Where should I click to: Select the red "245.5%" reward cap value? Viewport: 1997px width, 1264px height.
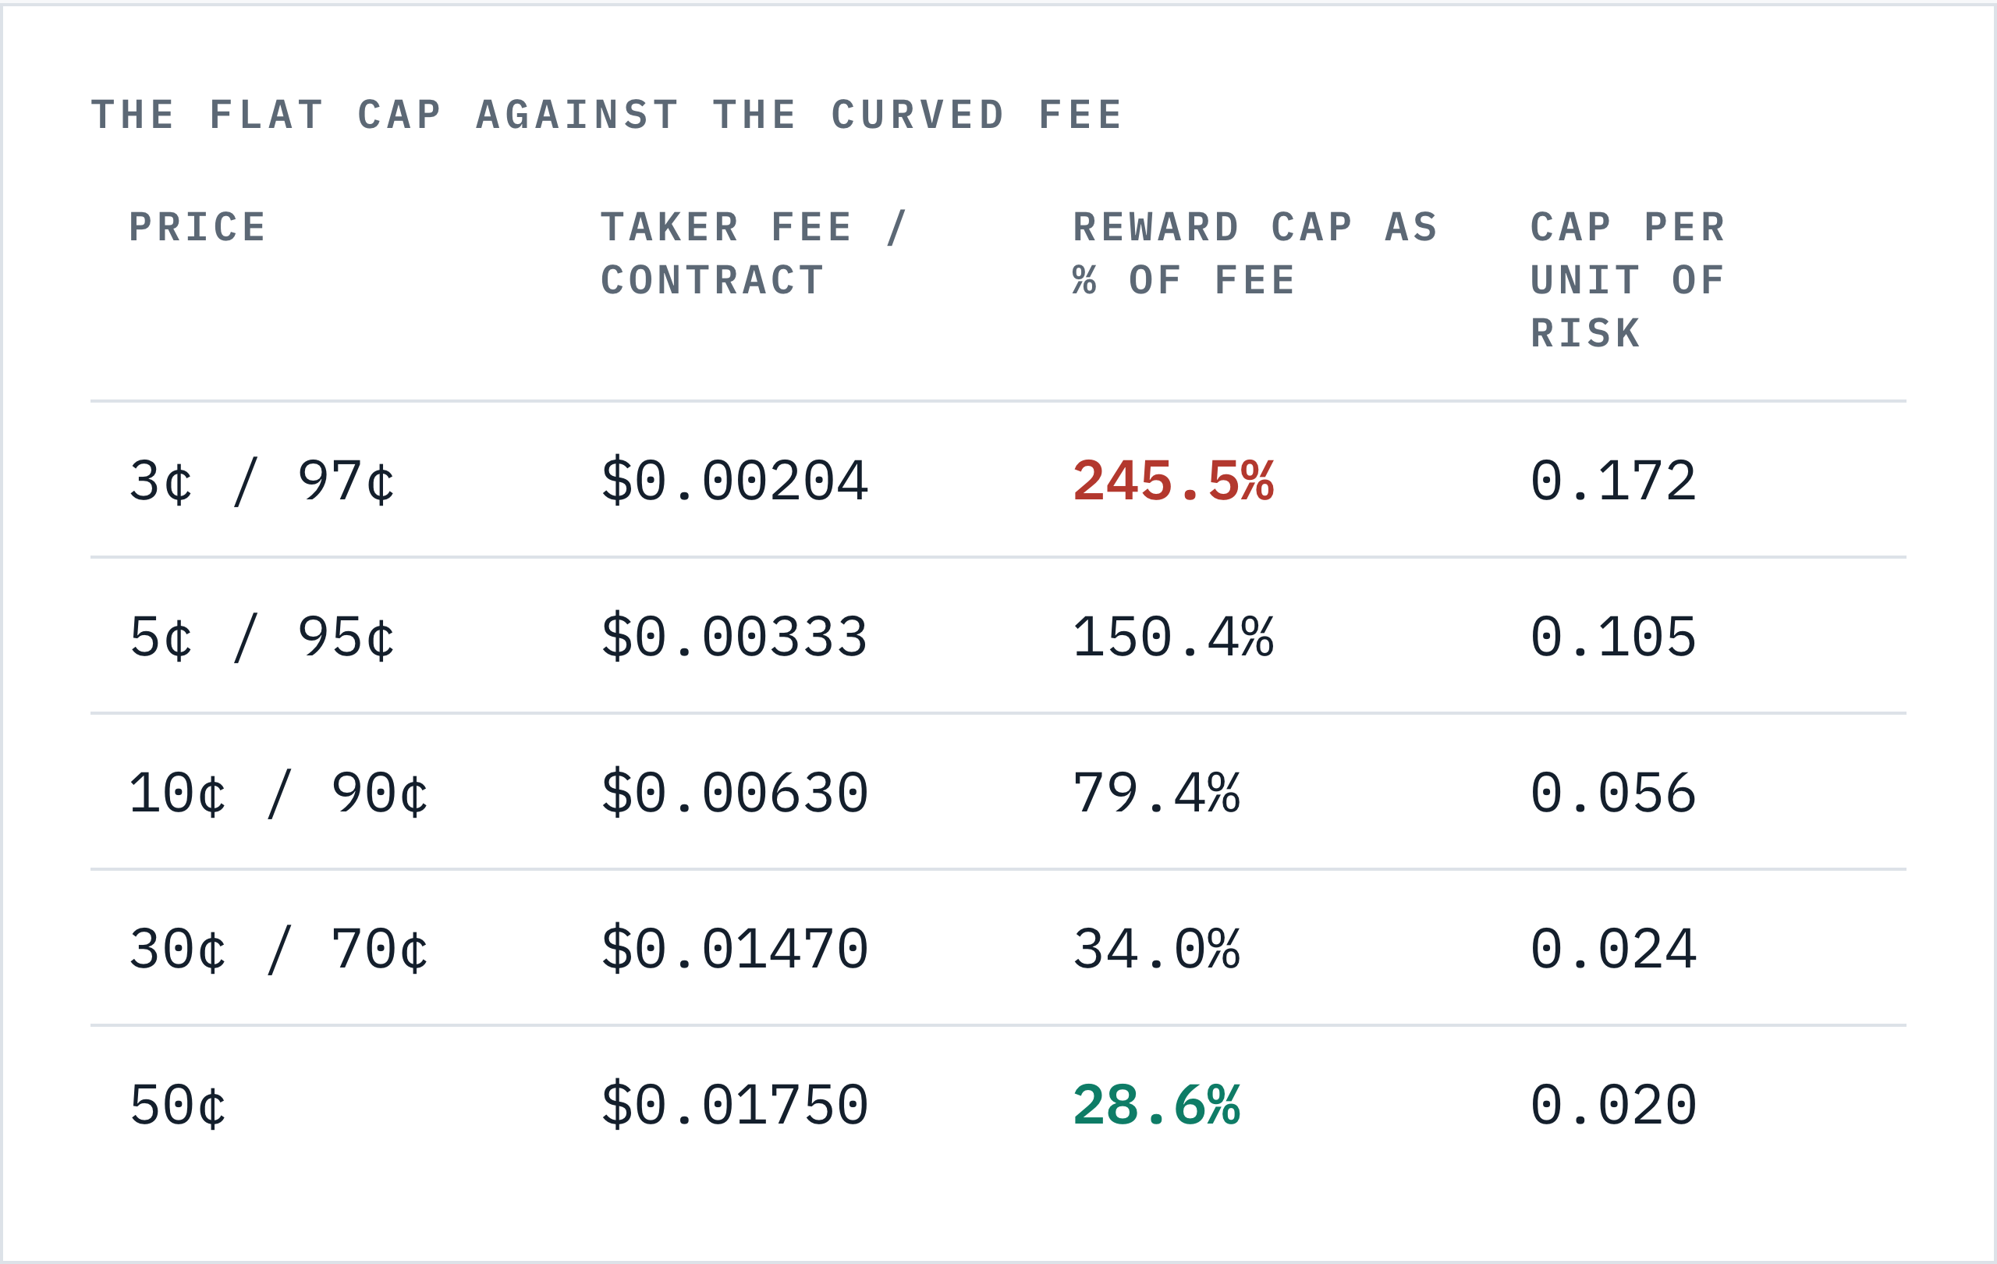pyautogui.click(x=1172, y=481)
